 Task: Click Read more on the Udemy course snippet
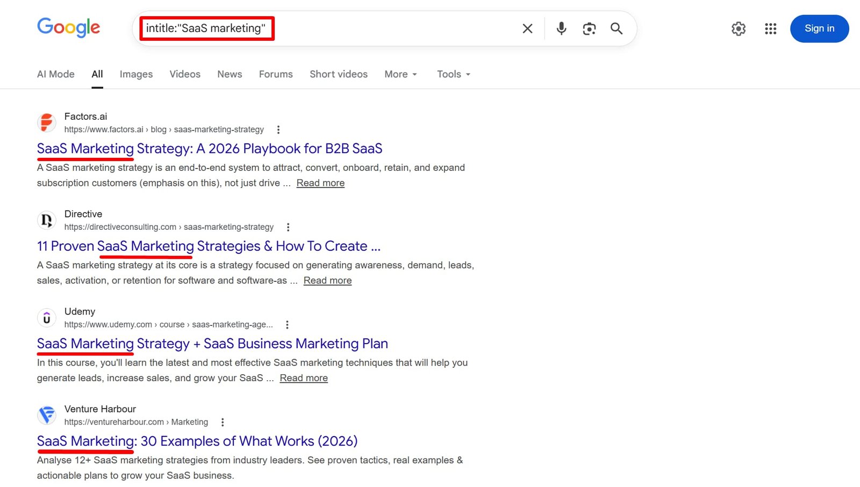[304, 377]
